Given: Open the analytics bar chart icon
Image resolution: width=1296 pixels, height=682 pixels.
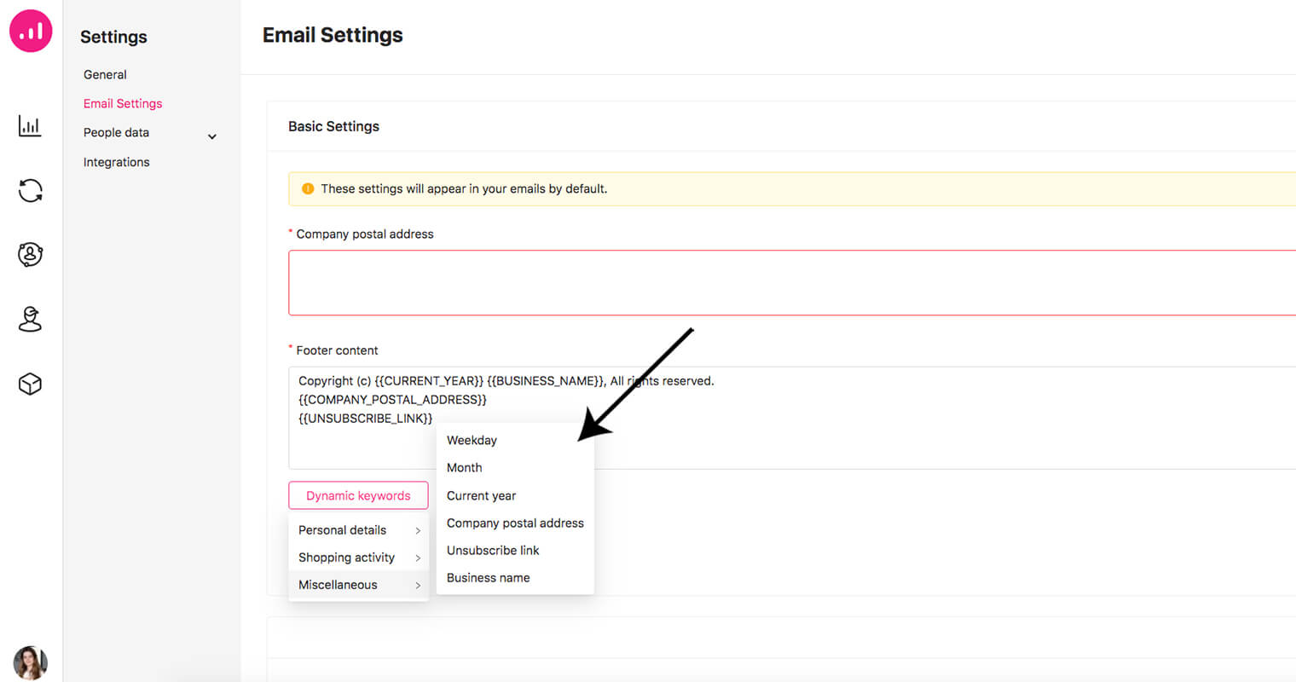Looking at the screenshot, I should [x=30, y=126].
